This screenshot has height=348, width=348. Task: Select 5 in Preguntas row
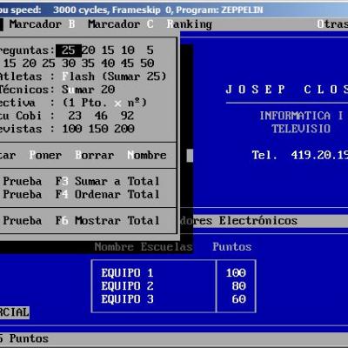pyautogui.click(x=150, y=50)
